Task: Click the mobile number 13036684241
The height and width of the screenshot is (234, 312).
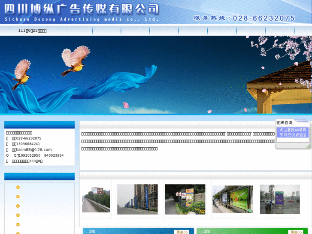Action: click(x=28, y=144)
